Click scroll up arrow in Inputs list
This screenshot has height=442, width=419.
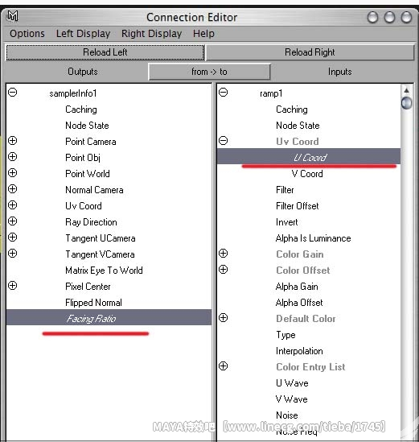407,90
